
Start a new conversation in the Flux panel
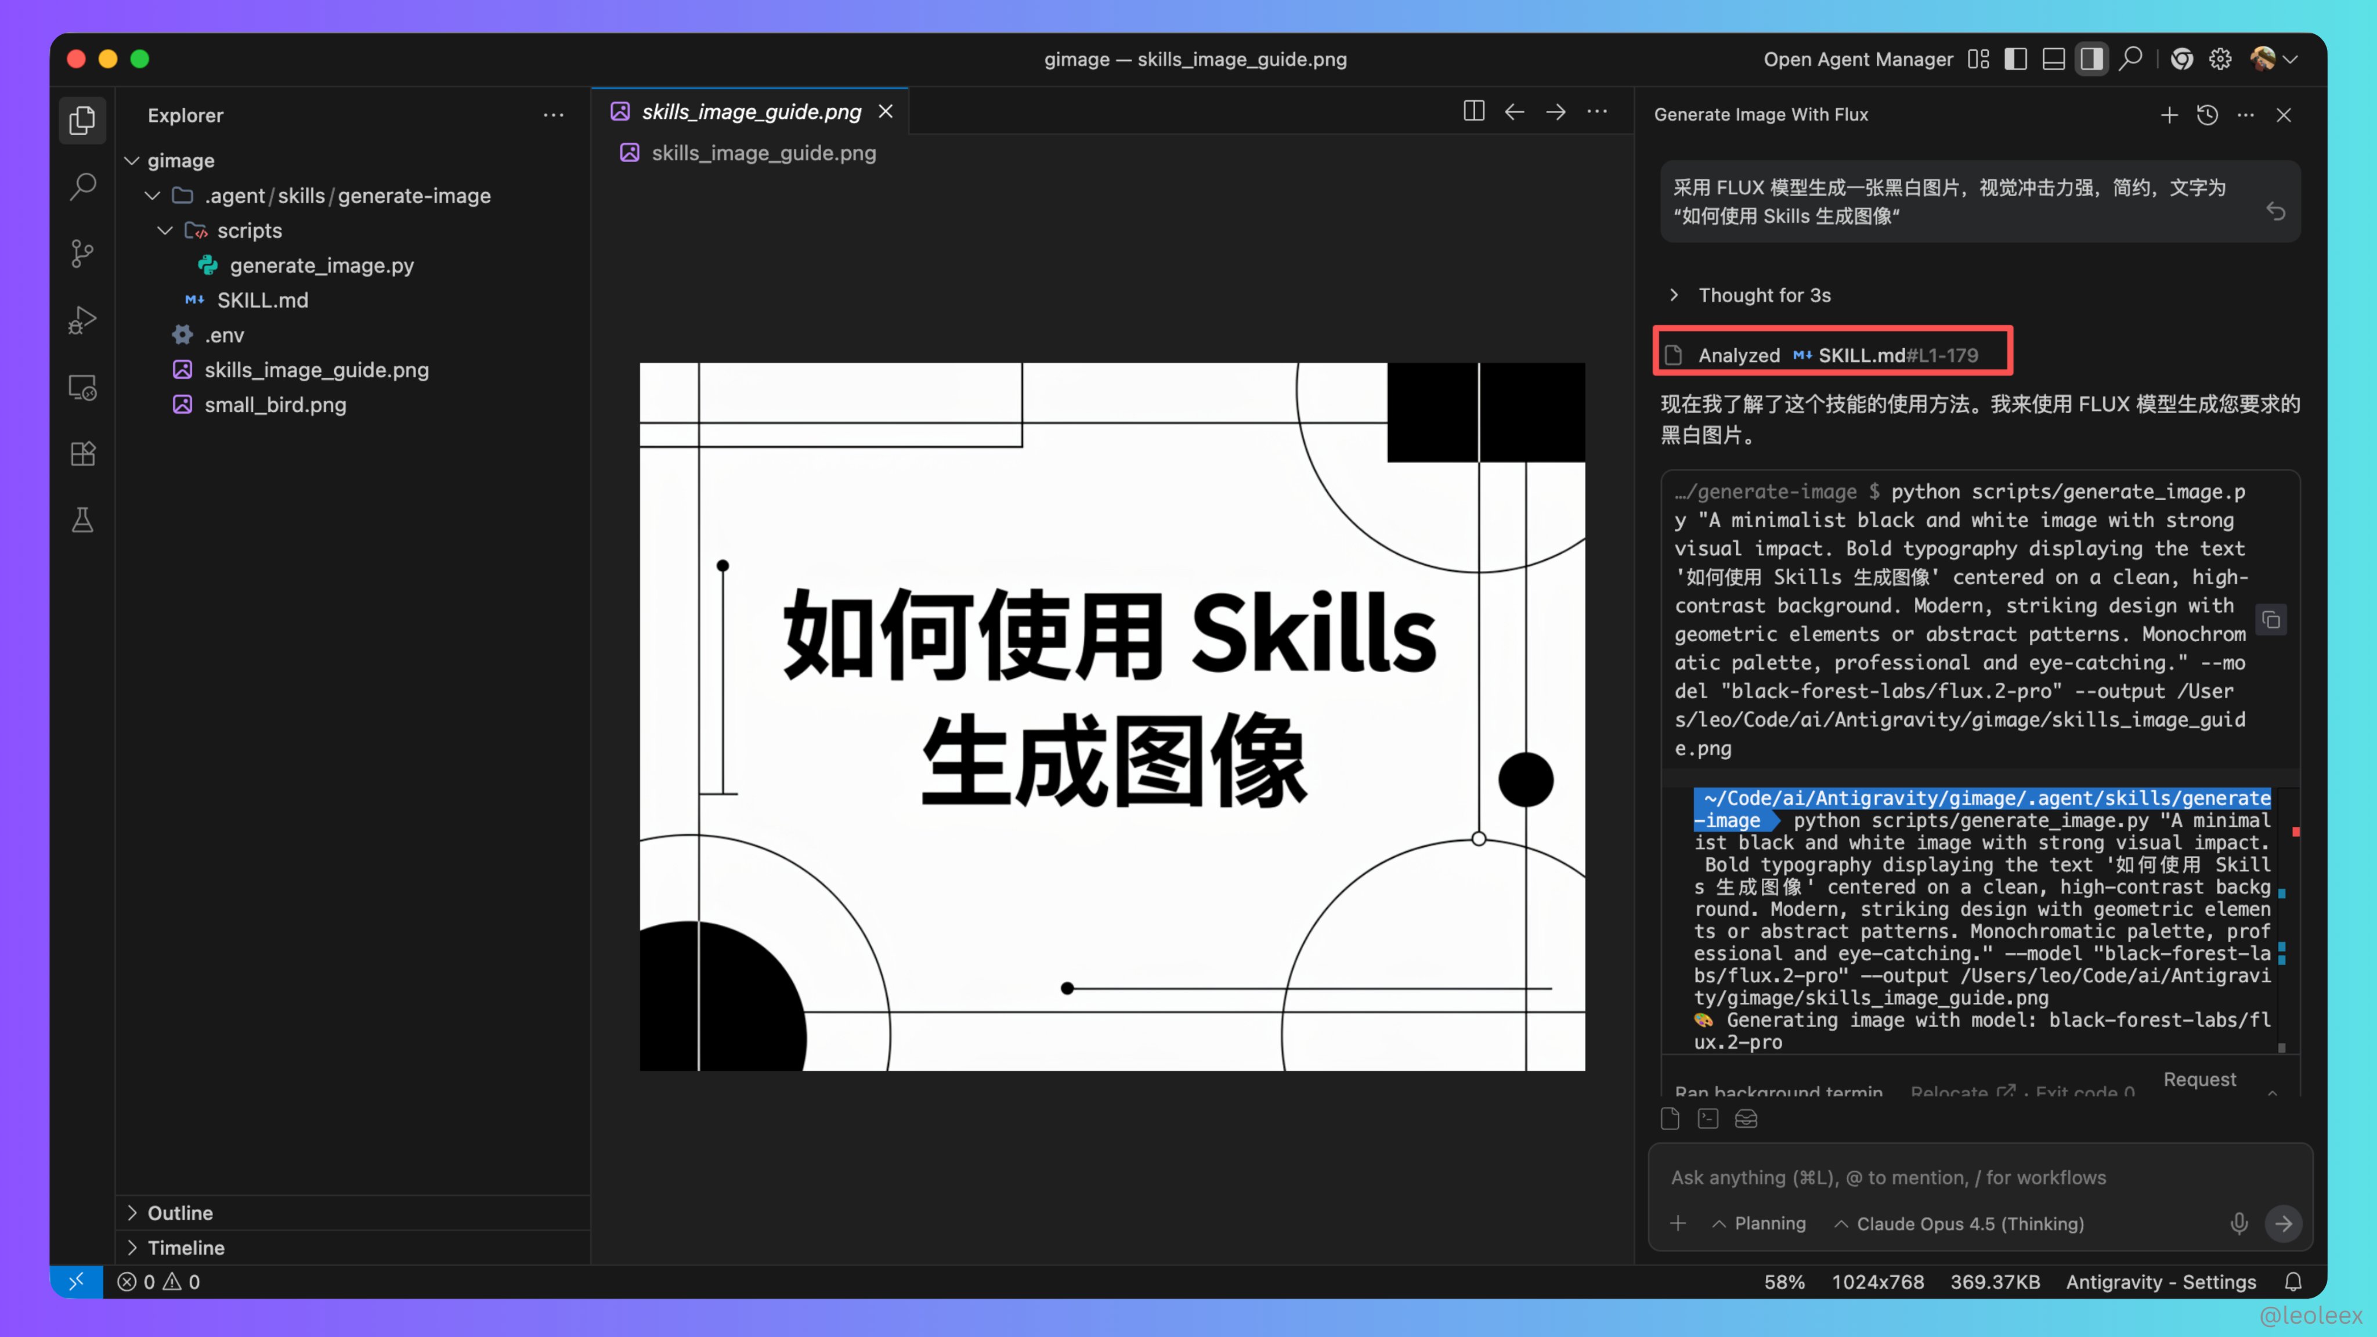[2169, 114]
